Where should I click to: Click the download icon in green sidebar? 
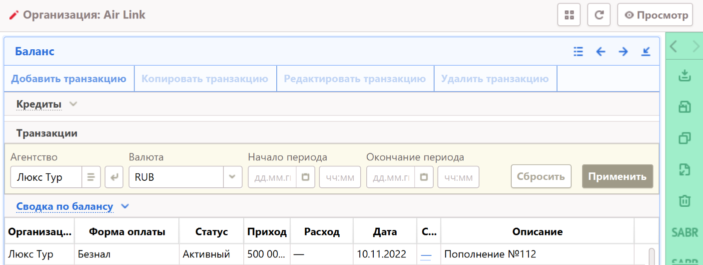(x=685, y=76)
